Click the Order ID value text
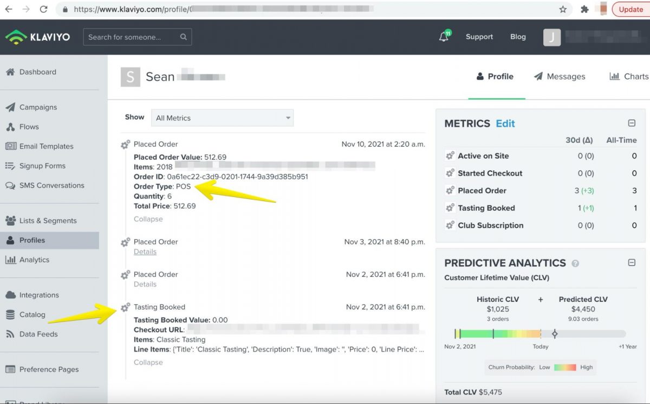 237,177
